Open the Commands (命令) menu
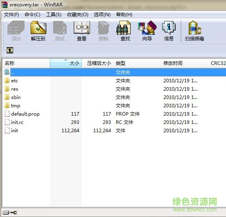This screenshot has height=217, width=226. pos(33,15)
